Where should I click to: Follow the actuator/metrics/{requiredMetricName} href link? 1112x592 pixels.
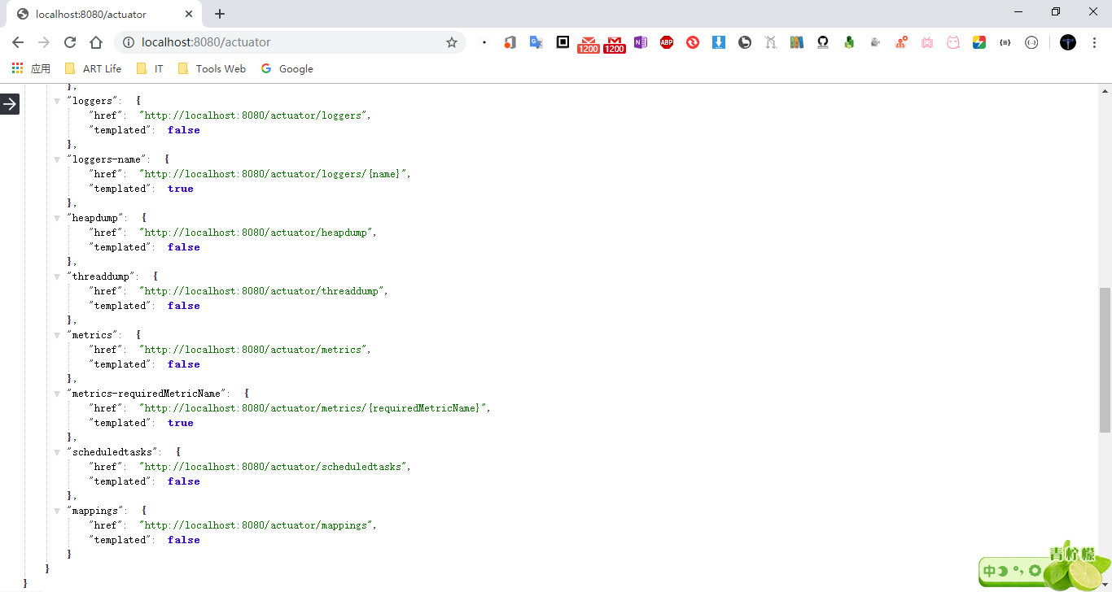(313, 408)
